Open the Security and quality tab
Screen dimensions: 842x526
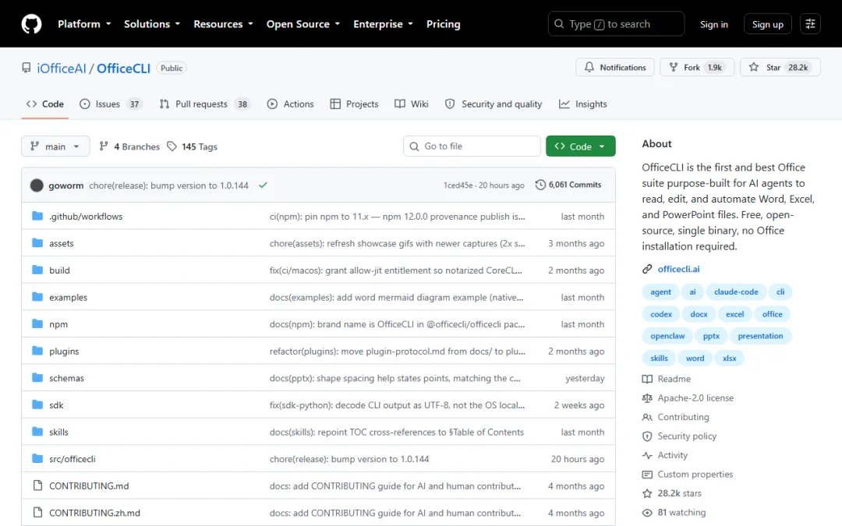pos(494,104)
